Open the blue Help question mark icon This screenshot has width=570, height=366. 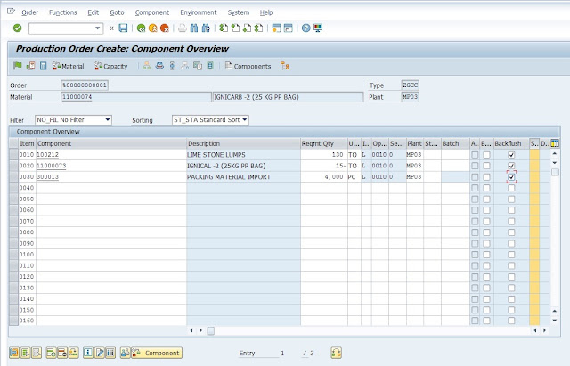pyautogui.click(x=305, y=28)
